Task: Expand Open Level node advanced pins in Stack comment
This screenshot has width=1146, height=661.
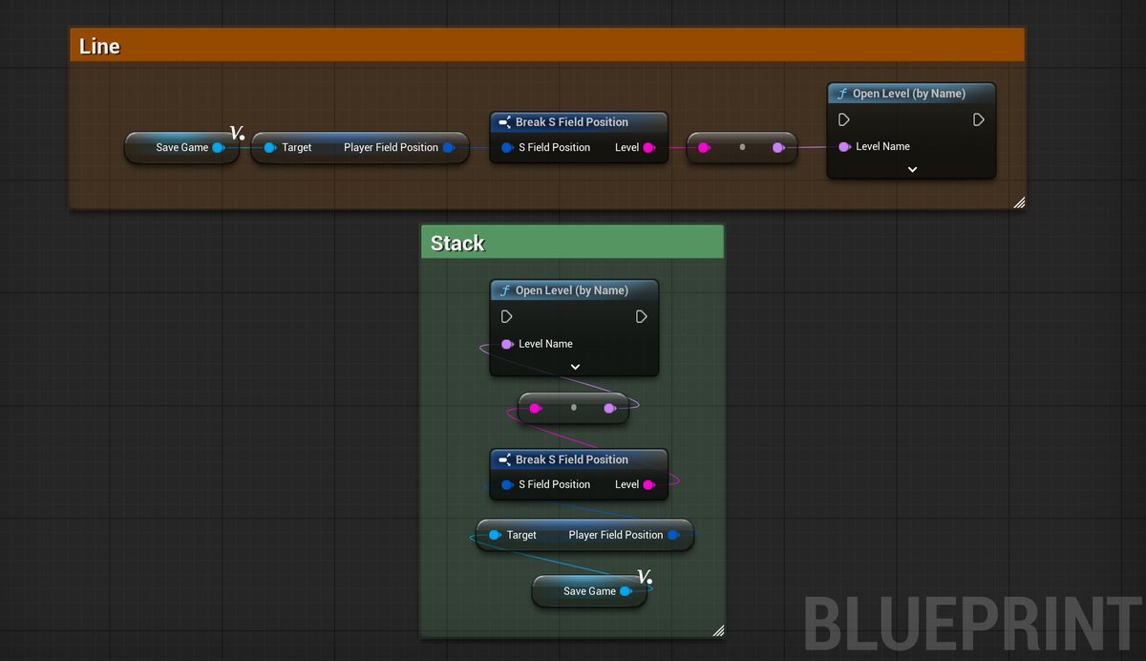Action: tap(575, 367)
